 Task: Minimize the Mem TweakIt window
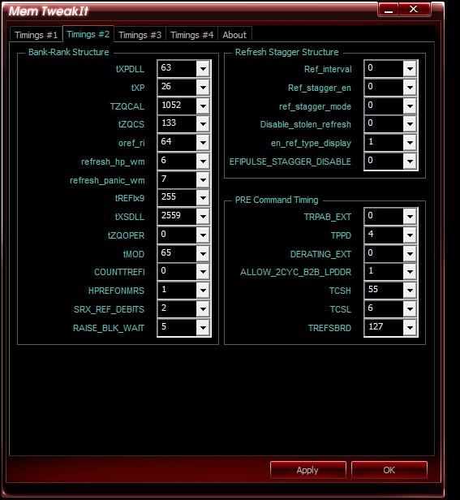[x=389, y=9]
